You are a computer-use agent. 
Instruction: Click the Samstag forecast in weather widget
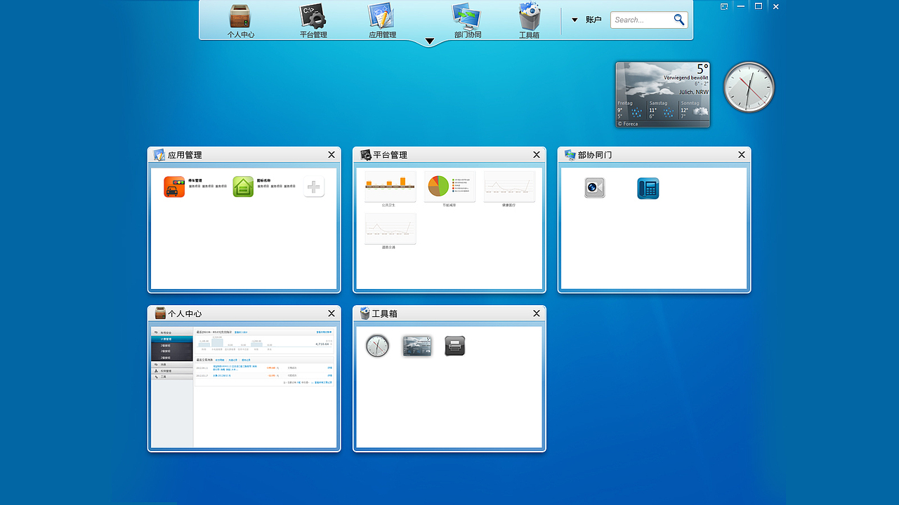click(662, 110)
